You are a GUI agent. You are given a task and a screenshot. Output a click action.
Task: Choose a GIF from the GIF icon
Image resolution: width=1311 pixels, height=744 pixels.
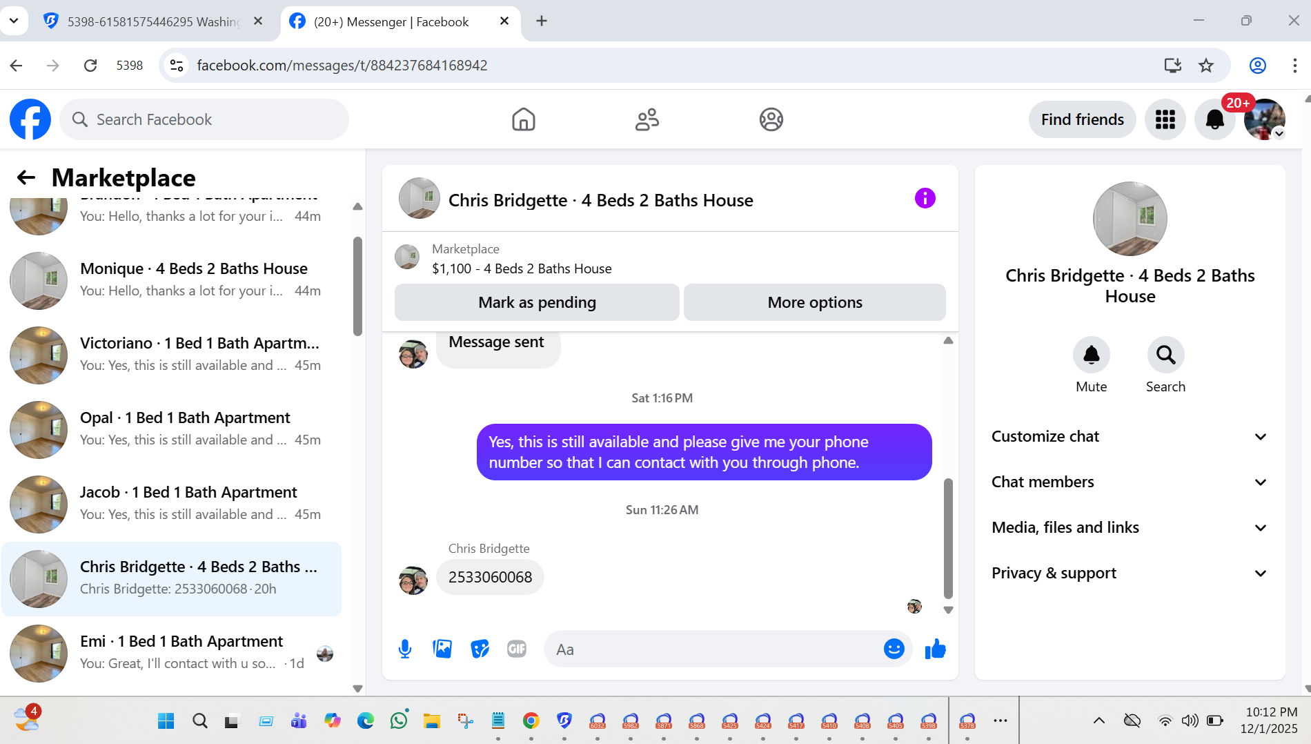pyautogui.click(x=517, y=649)
